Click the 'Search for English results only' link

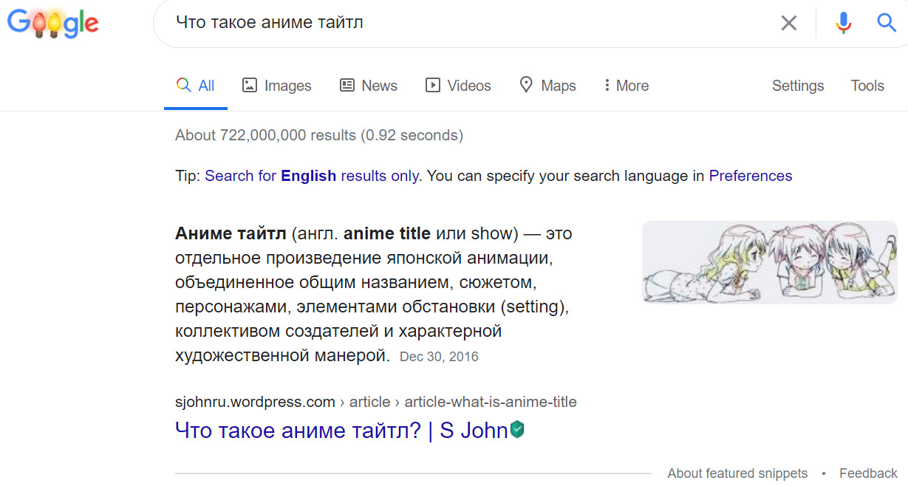(x=312, y=176)
